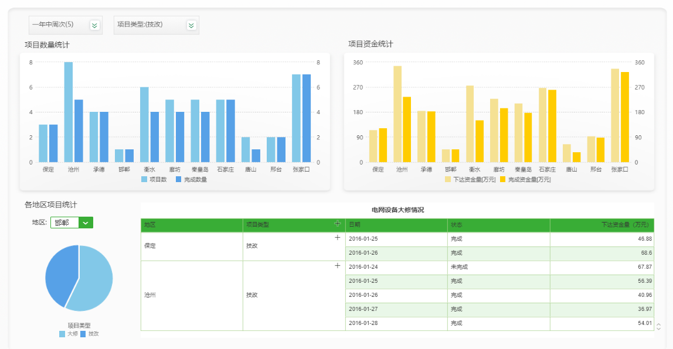Open the 一年中周次(5) dropdown arrow

(x=94, y=25)
